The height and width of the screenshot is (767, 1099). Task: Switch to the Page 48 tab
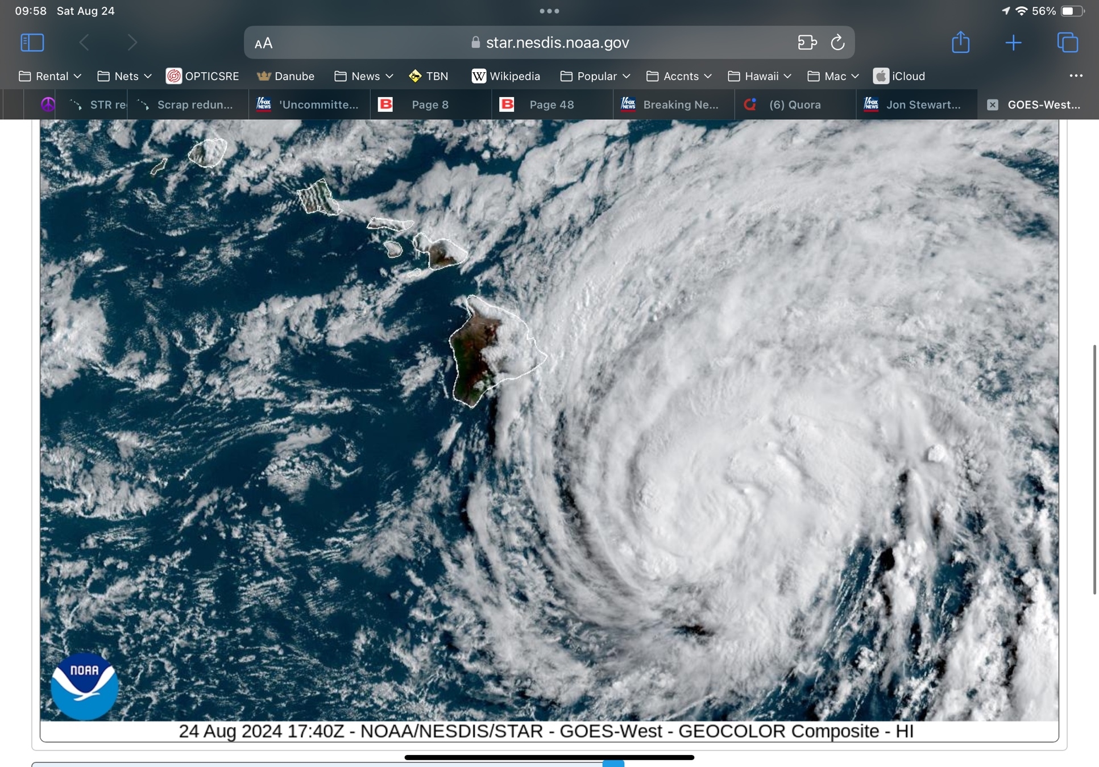pyautogui.click(x=551, y=105)
